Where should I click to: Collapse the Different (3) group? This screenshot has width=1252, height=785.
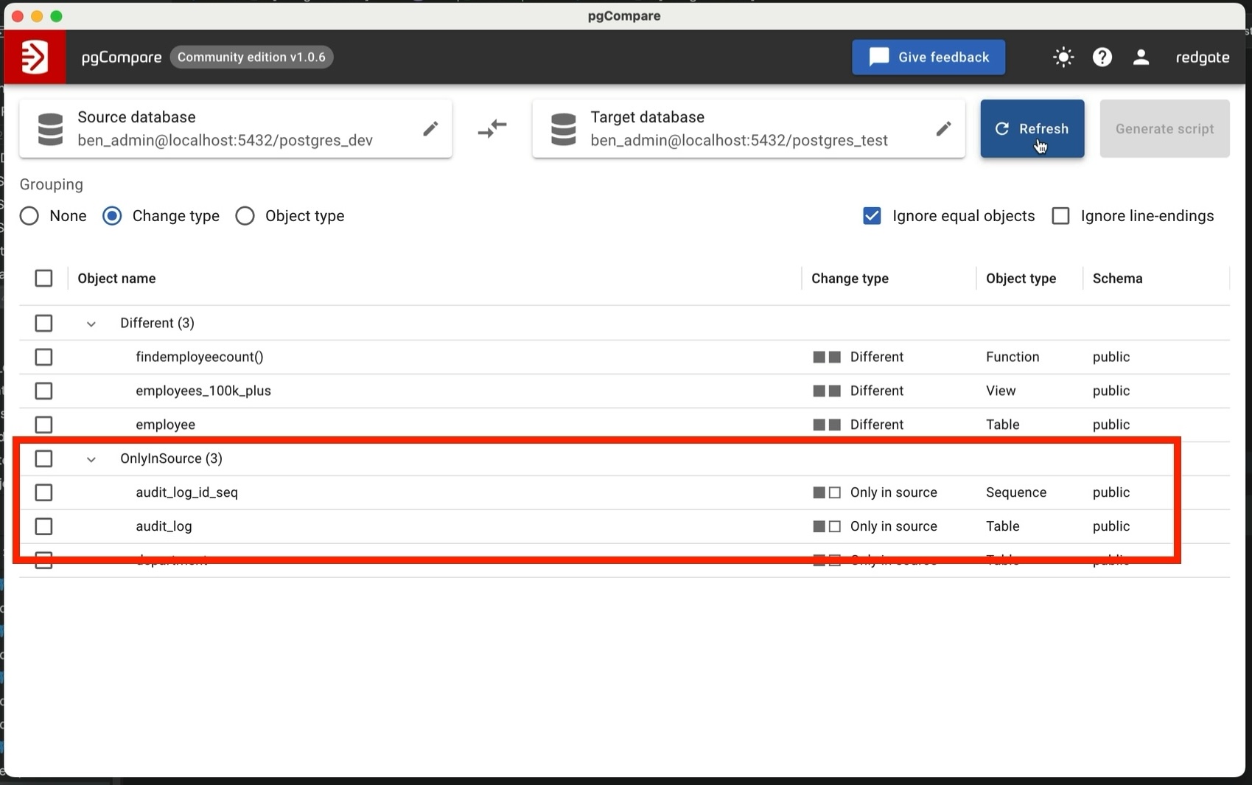[91, 324]
